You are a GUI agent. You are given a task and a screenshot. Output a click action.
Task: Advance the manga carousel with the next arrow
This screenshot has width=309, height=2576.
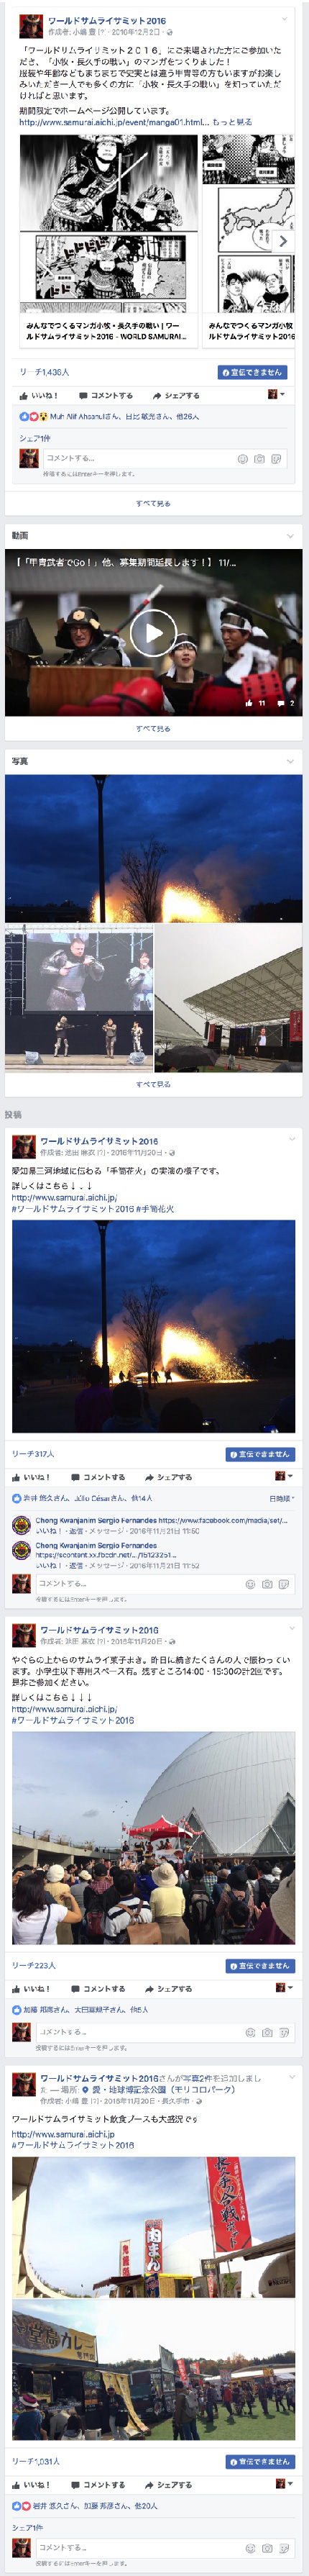point(283,241)
